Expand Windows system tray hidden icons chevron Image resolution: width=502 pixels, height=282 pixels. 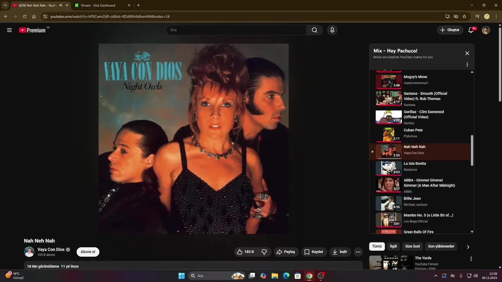coord(436,276)
